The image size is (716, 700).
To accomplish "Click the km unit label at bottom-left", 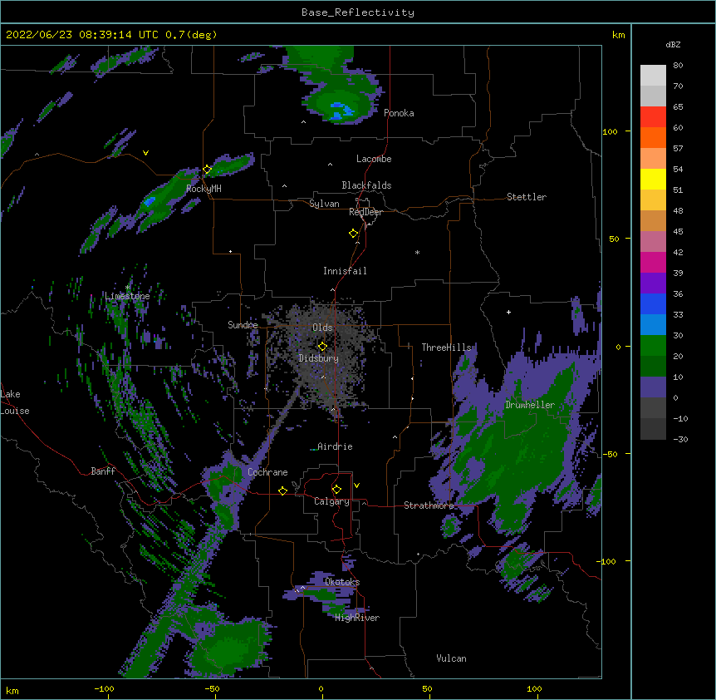I will (x=12, y=690).
